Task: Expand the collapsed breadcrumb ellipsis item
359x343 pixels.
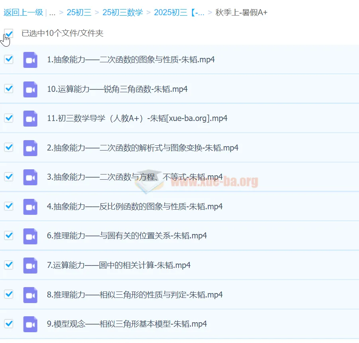Action: coord(53,12)
